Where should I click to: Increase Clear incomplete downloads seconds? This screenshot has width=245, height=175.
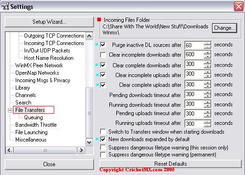pos(207,52)
